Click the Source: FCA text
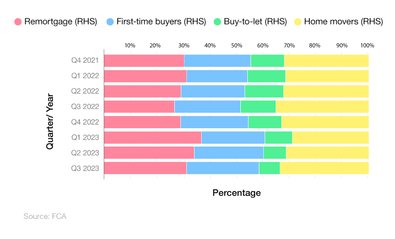Screen dimensions: 395x239 pyautogui.click(x=45, y=216)
